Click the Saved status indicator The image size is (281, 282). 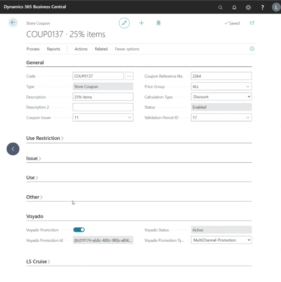(232, 23)
